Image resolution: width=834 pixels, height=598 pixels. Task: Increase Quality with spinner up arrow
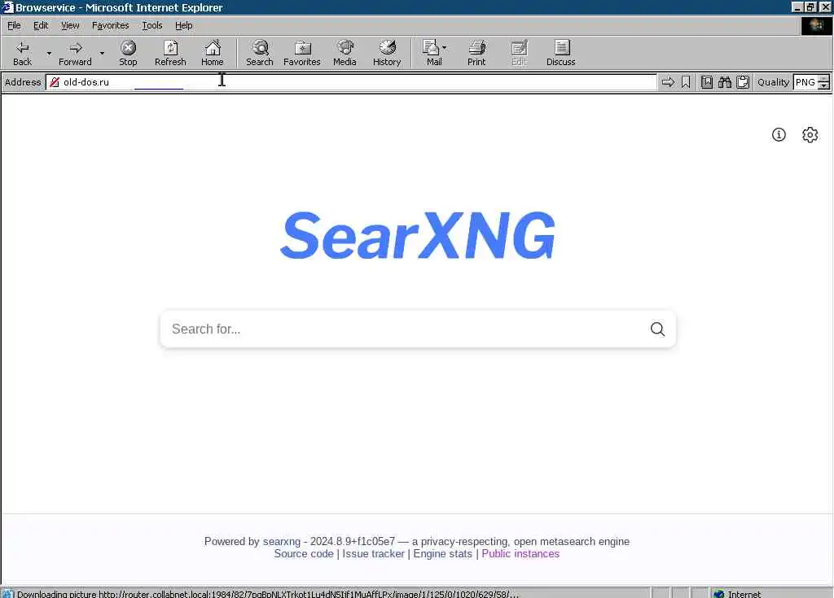[x=824, y=79]
